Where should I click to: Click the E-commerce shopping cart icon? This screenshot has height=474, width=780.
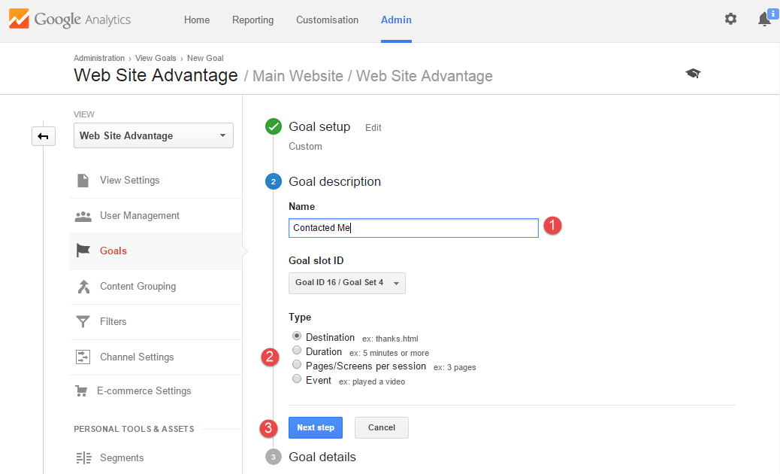(81, 390)
